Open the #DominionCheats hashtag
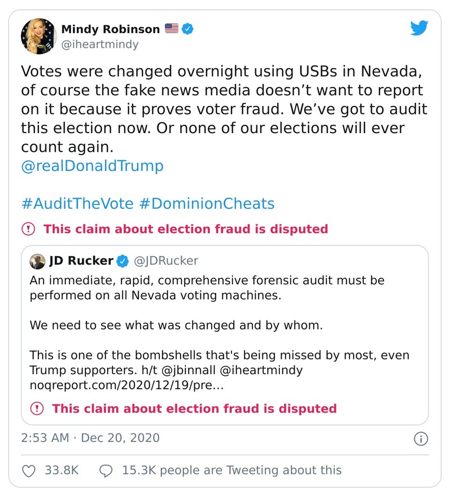Image resolution: width=451 pixels, height=501 pixels. tap(206, 203)
